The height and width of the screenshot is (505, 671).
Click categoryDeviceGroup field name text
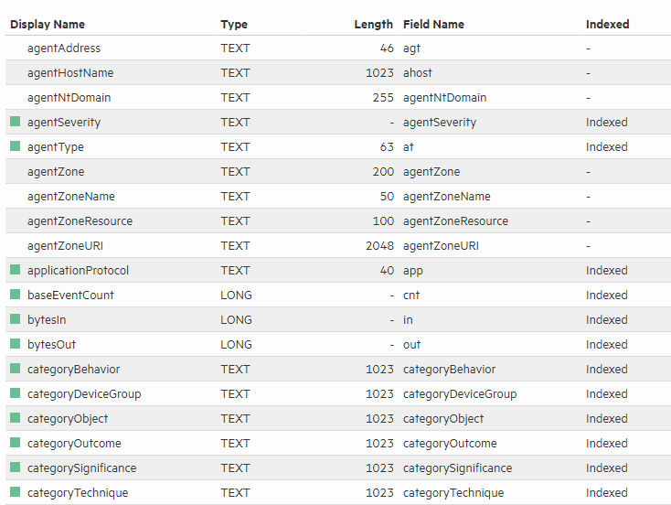point(460,393)
